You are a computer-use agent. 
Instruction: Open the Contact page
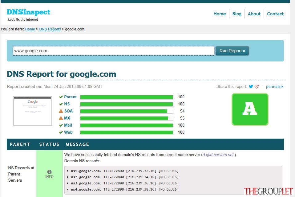[x=275, y=14]
